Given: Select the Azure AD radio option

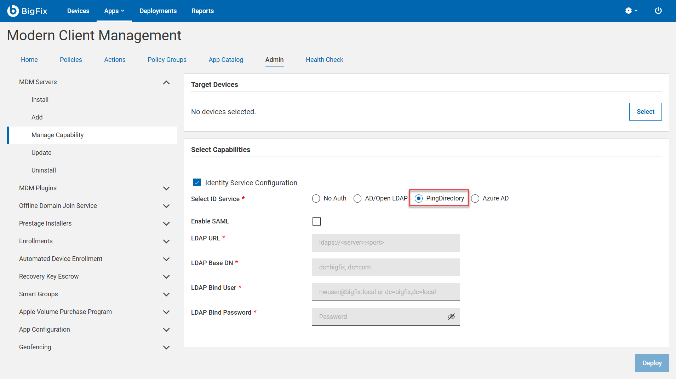Looking at the screenshot, I should (x=475, y=199).
